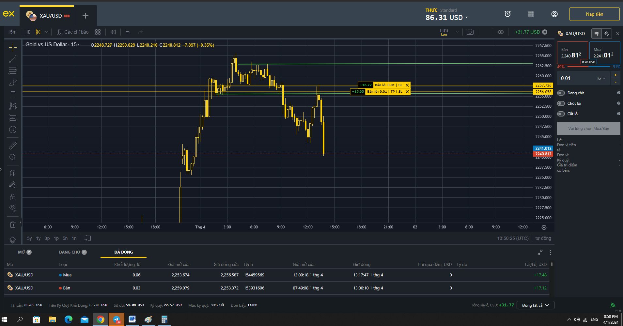
Task: Take a chart snapshot with camera icon
Action: click(x=470, y=32)
